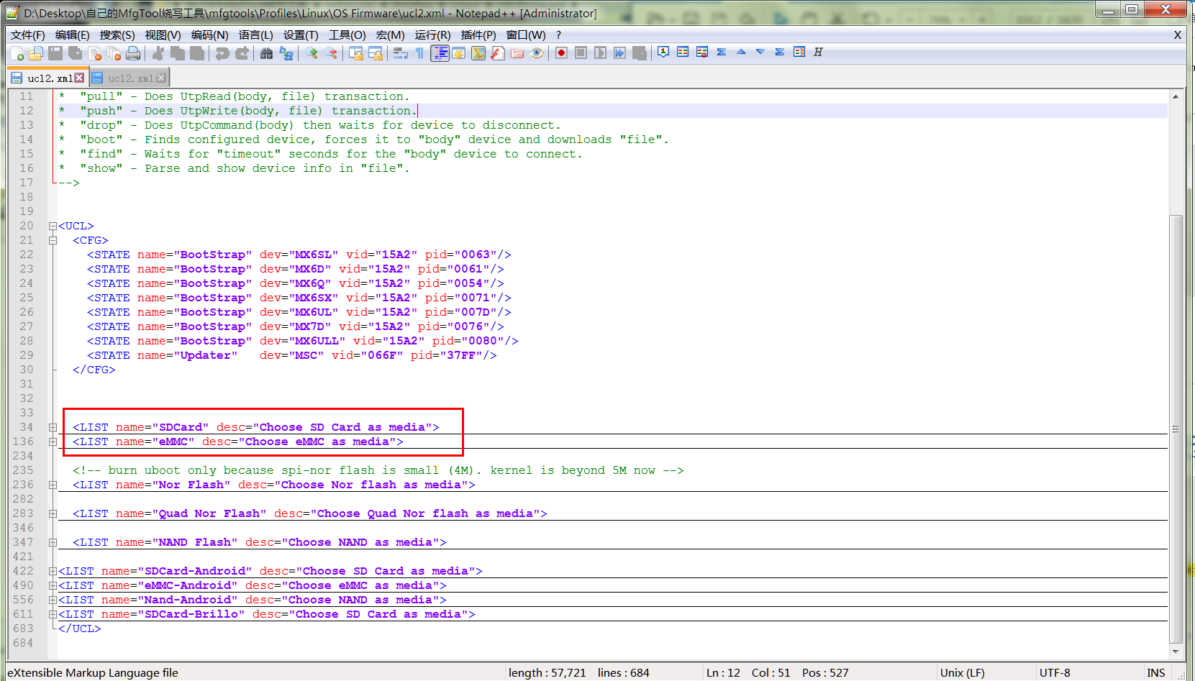Expand the folded NAND Flash LIST

(x=53, y=542)
